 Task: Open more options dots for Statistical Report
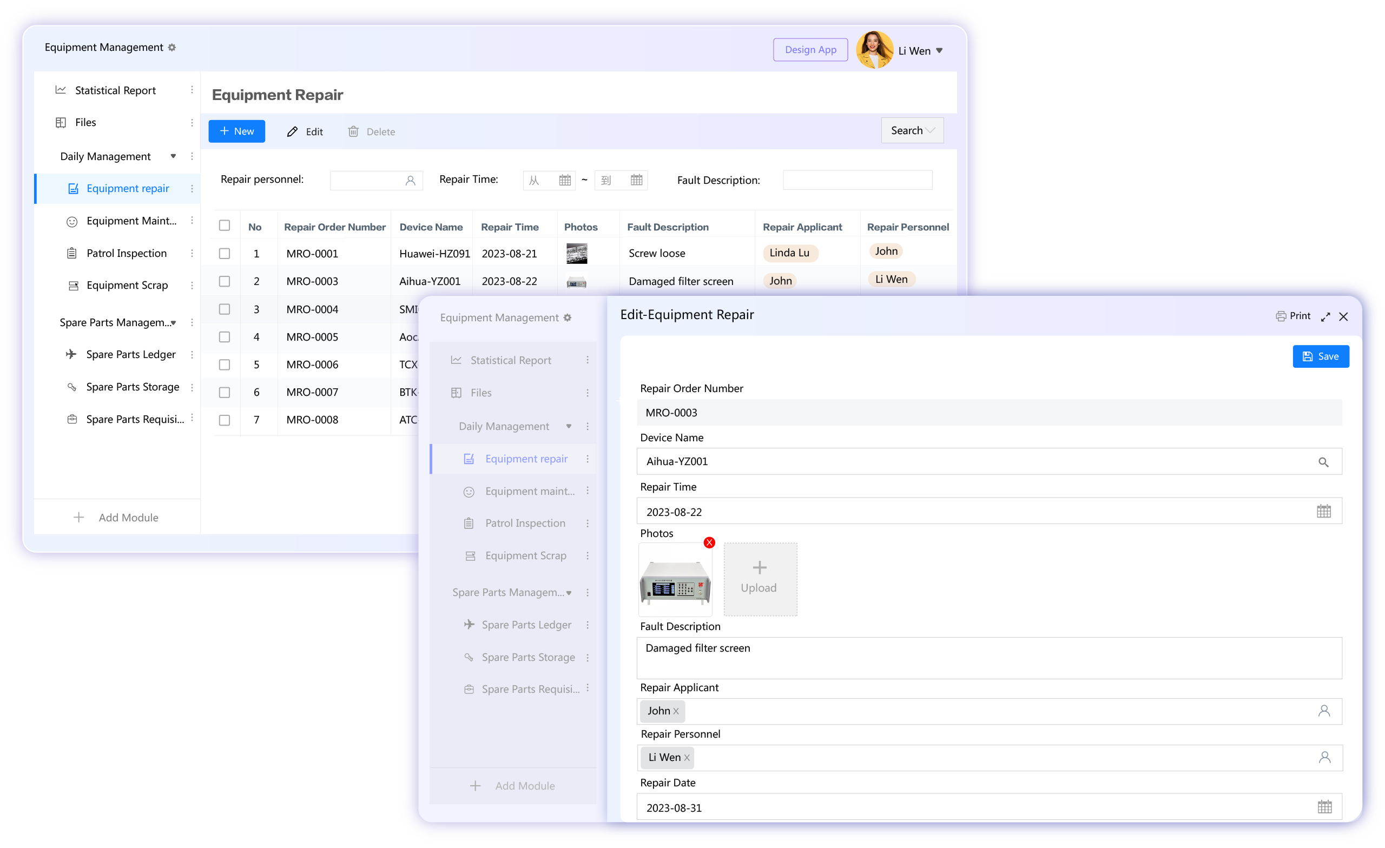tap(192, 90)
